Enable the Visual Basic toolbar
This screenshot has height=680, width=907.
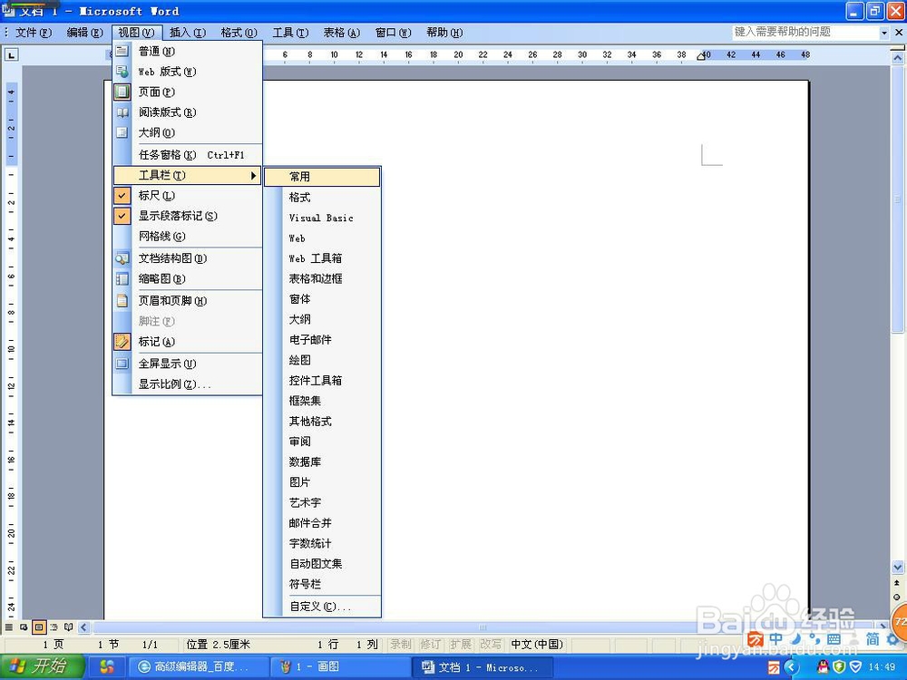point(322,218)
